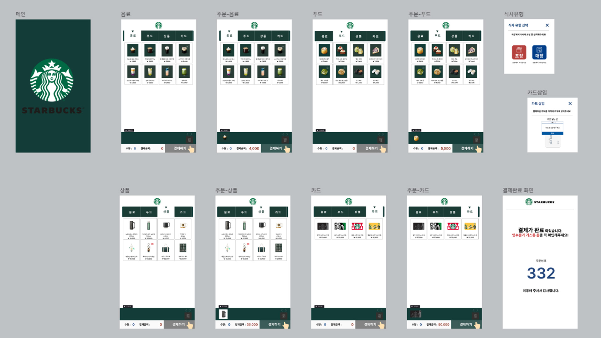This screenshot has width=601, height=338.
Task: Click Starbucks logo atop 결제완료 화면
Action: coord(529,202)
